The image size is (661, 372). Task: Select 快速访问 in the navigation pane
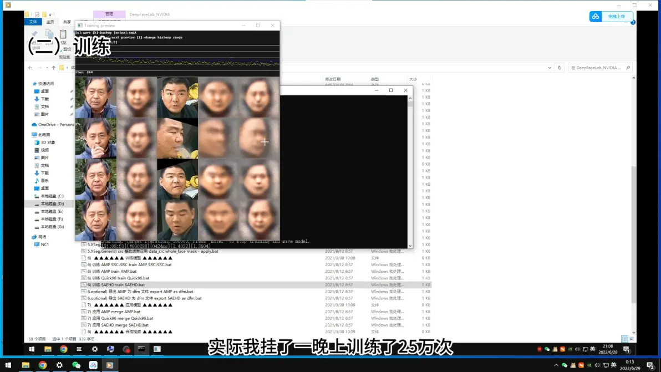click(45, 83)
